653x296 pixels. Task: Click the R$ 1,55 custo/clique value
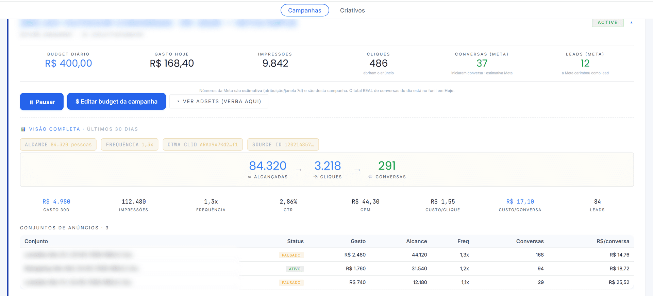pos(443,202)
